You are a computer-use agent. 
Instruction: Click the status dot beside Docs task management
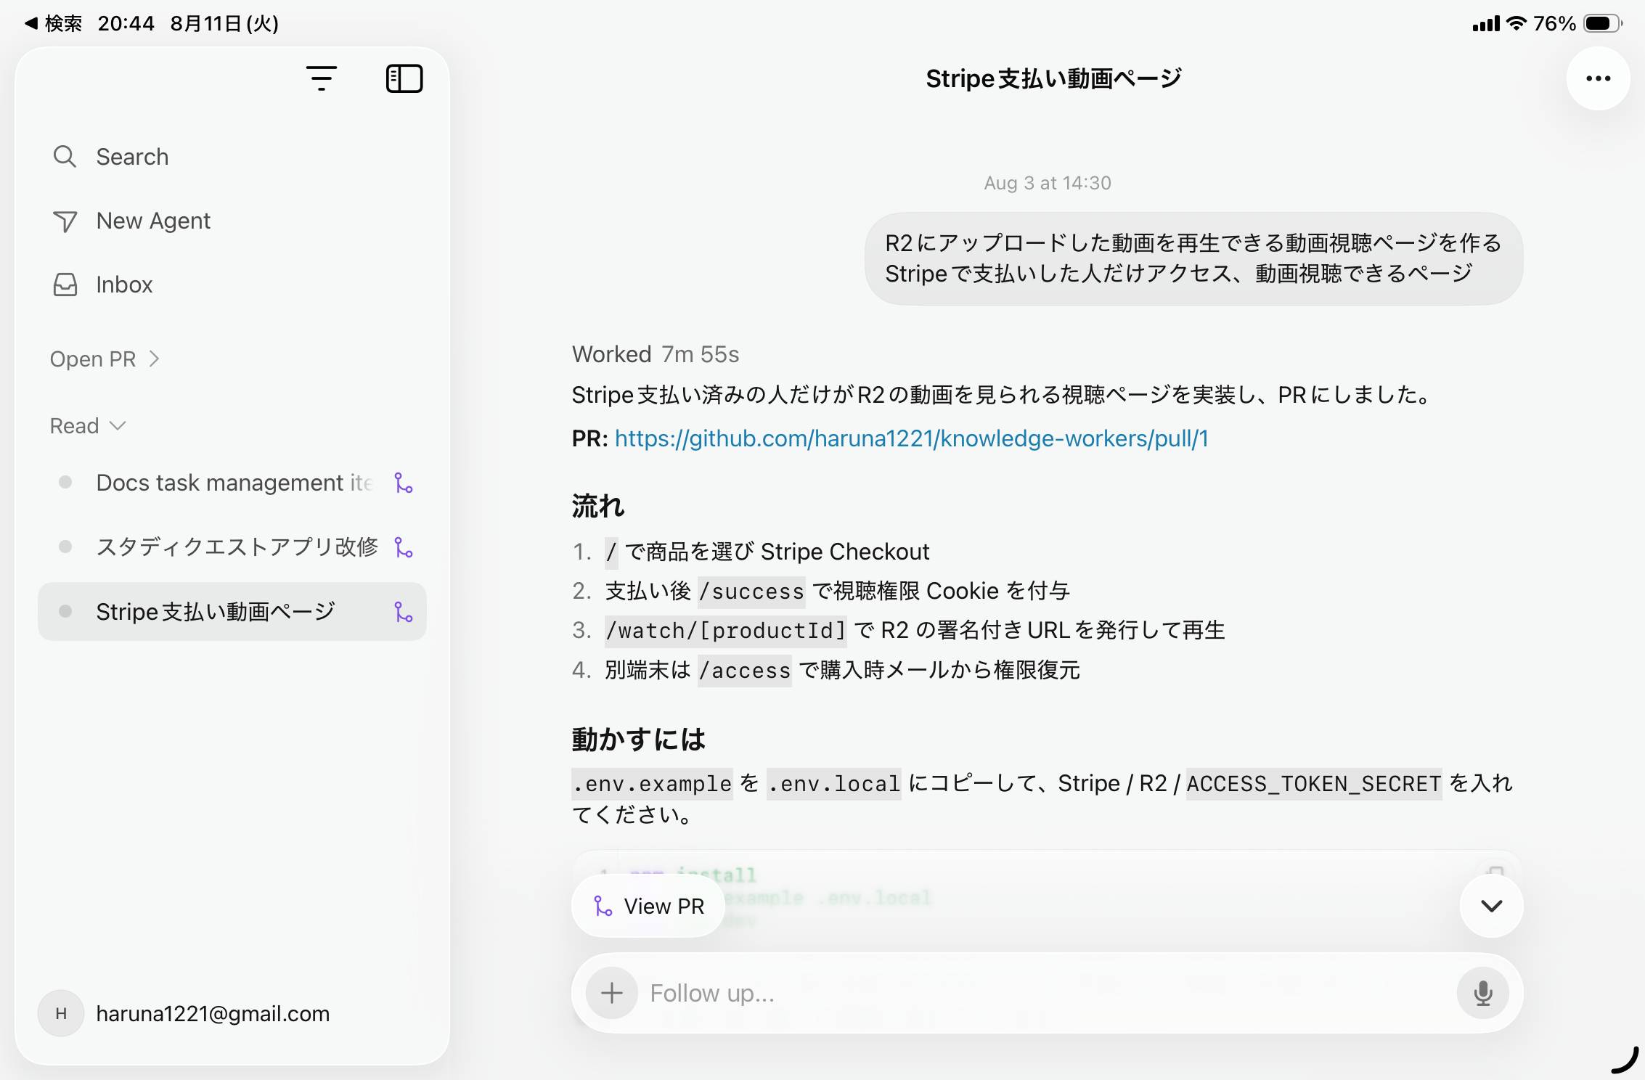point(65,482)
